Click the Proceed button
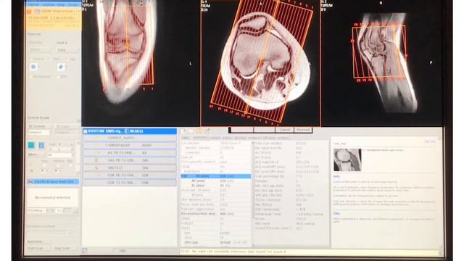 (x=303, y=130)
